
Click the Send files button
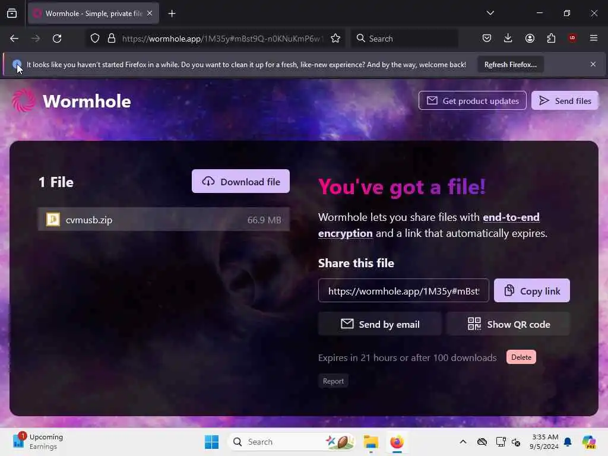point(565,101)
